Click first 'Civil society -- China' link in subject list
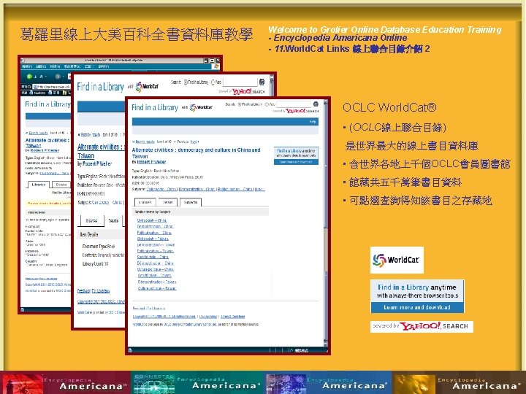 (152, 220)
